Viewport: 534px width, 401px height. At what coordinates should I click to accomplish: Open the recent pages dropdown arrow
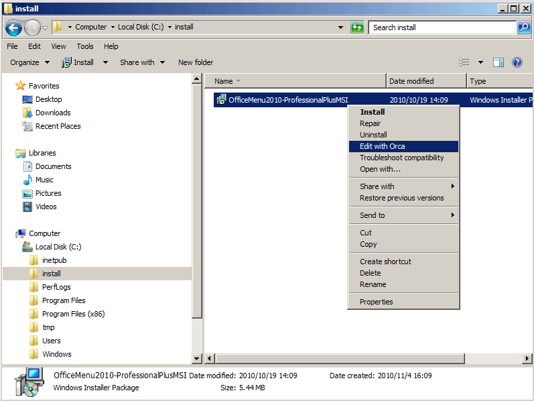pos(46,27)
